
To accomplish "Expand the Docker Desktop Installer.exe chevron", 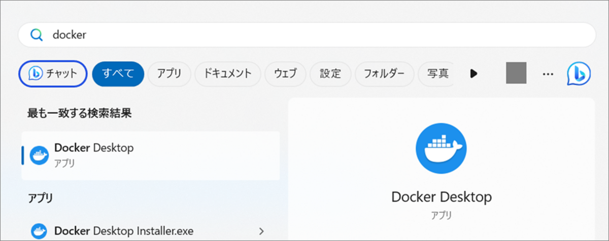I will point(261,231).
